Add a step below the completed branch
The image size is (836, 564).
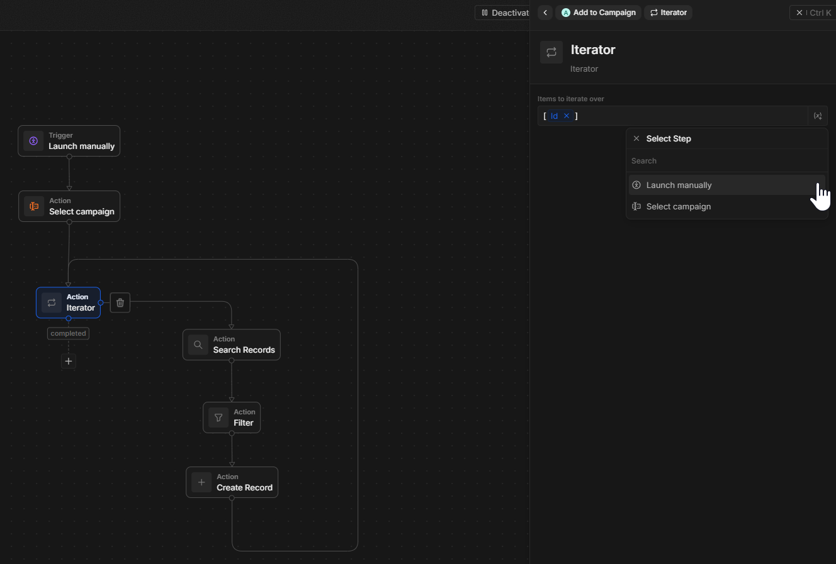pyautogui.click(x=69, y=361)
